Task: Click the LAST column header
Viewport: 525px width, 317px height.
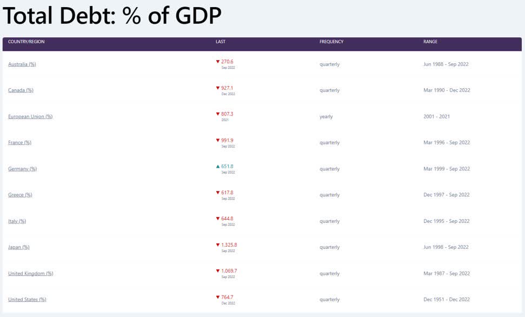Action: point(220,42)
